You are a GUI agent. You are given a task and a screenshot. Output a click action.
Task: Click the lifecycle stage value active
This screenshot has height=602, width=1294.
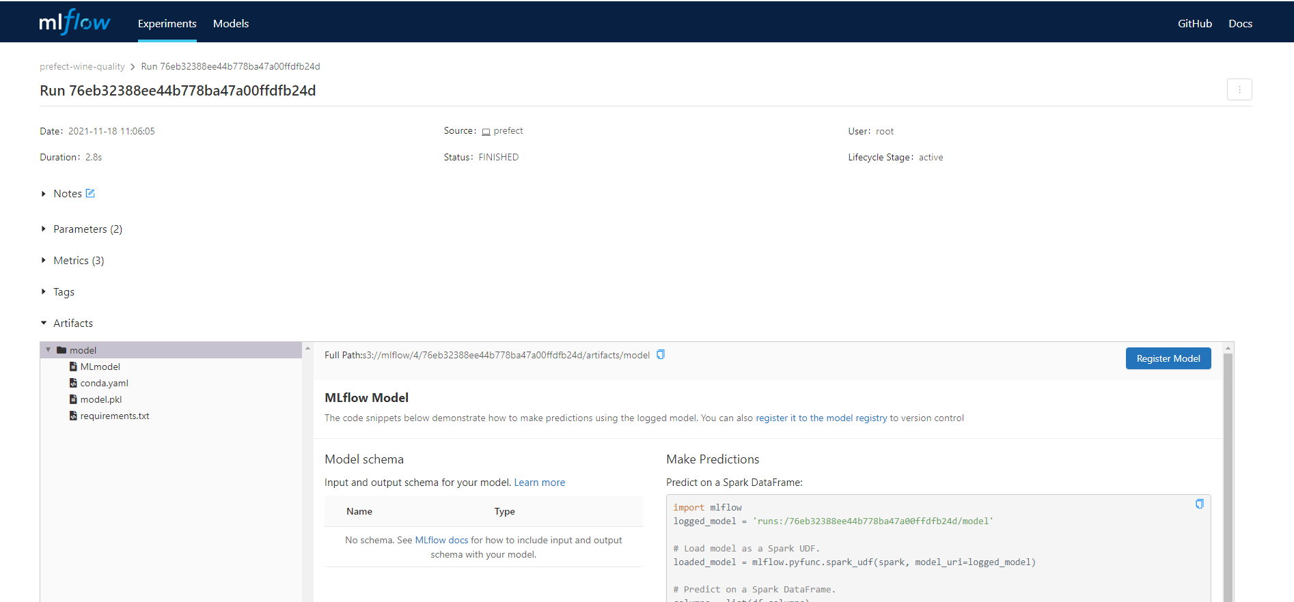tap(931, 157)
